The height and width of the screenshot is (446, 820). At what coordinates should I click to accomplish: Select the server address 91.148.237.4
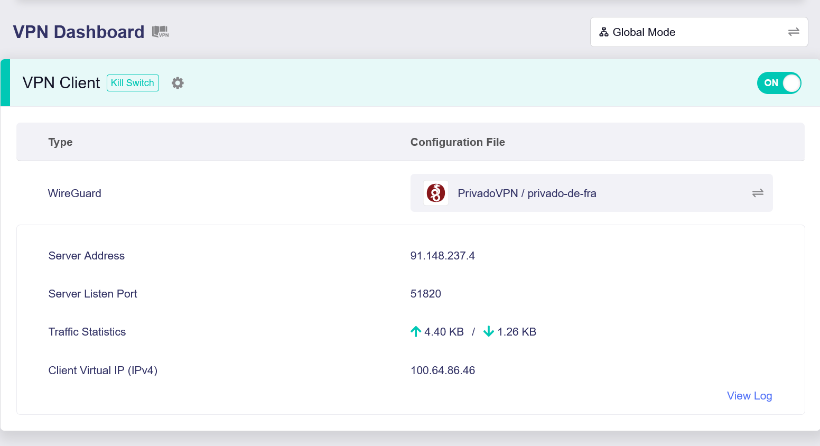tap(442, 256)
